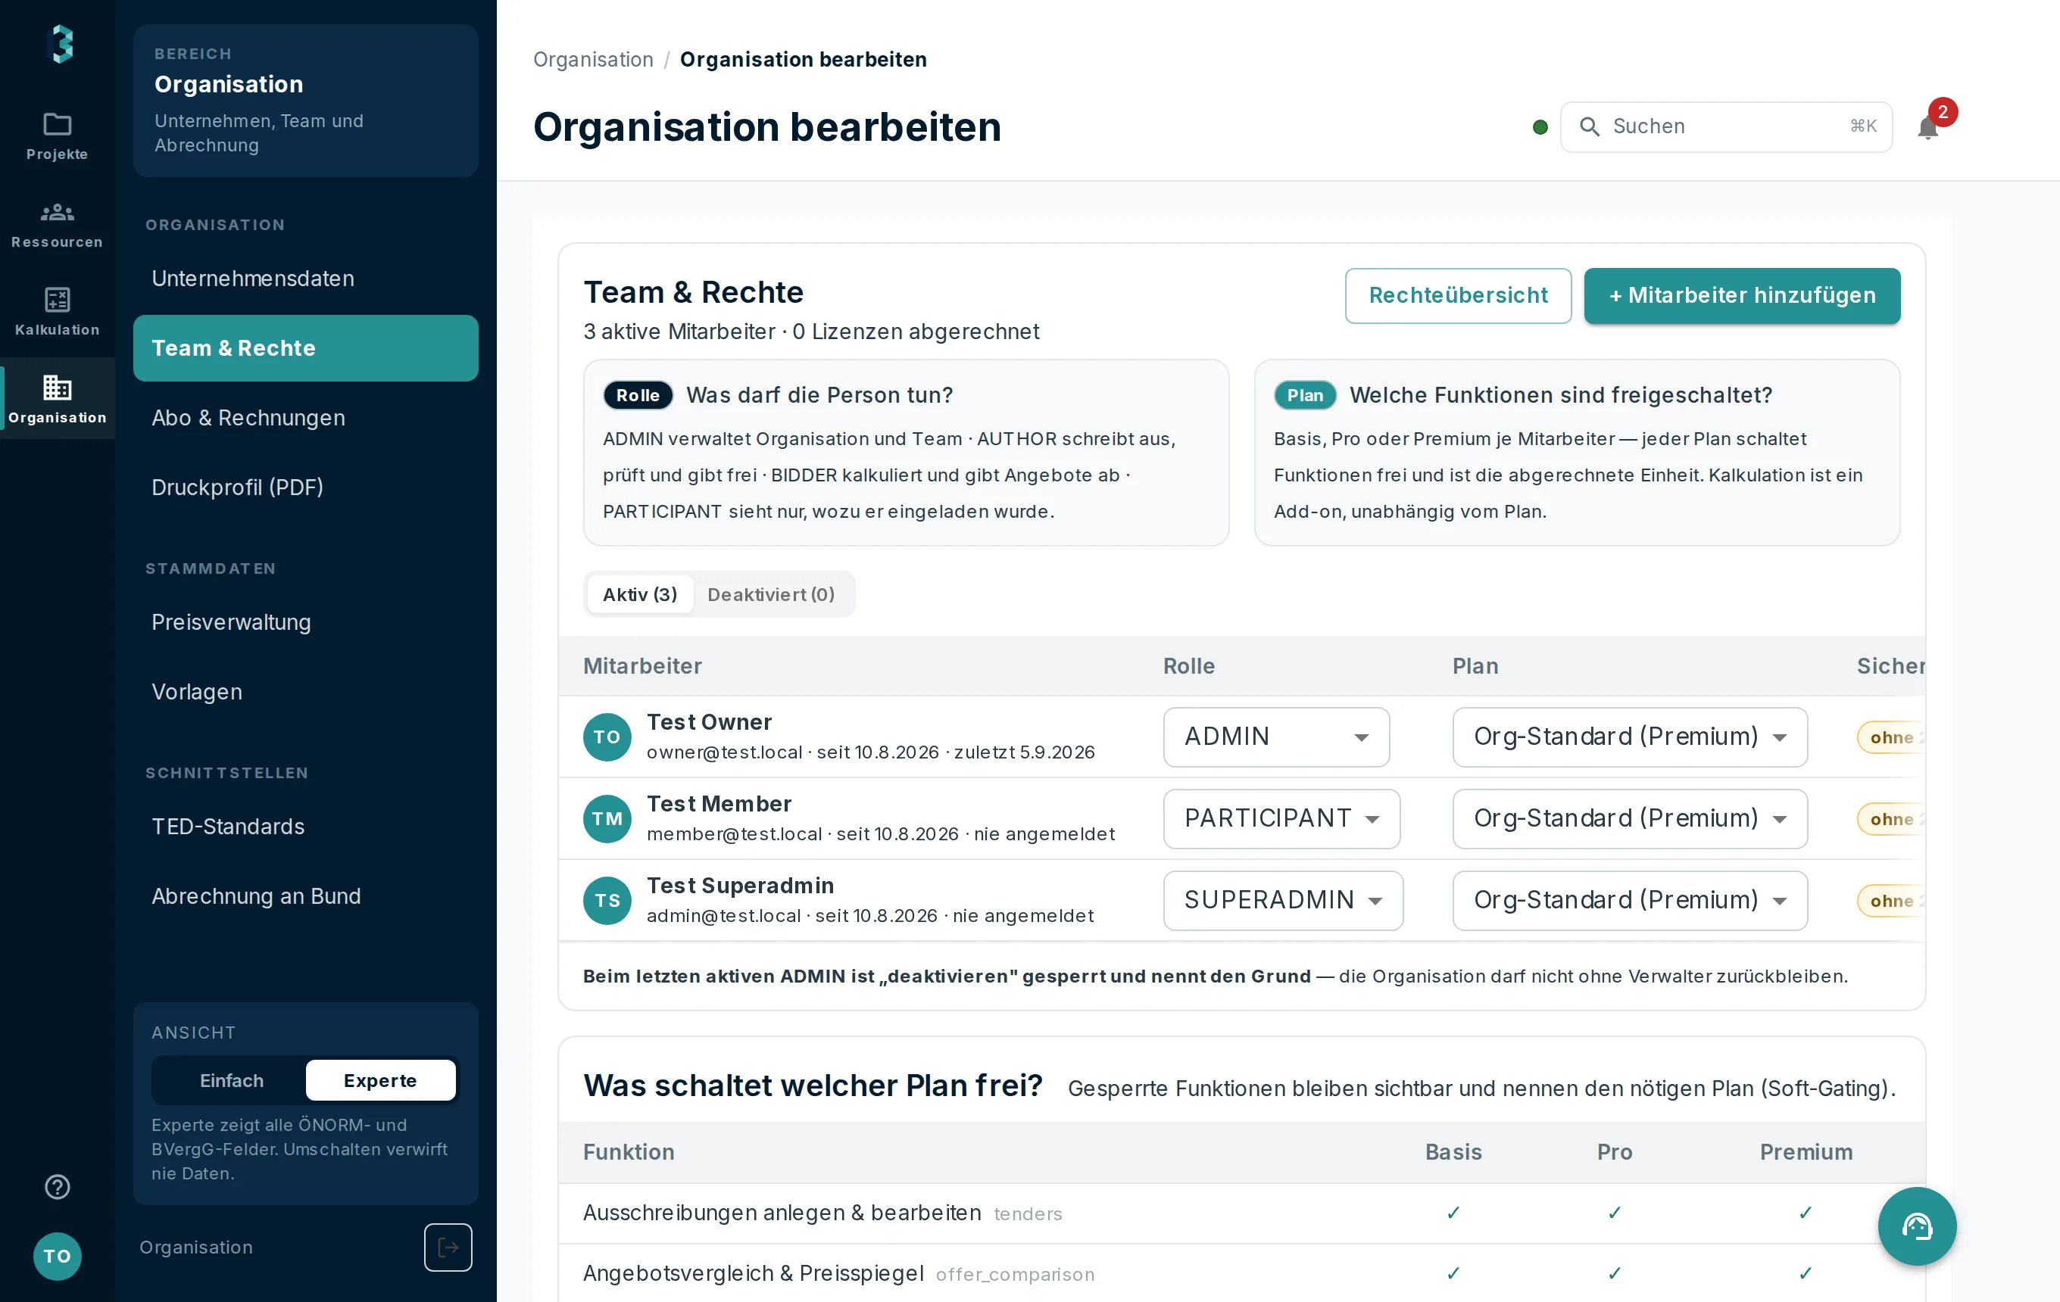
Task: Open plan dropdown for Test Superadmin
Action: [x=1630, y=900]
